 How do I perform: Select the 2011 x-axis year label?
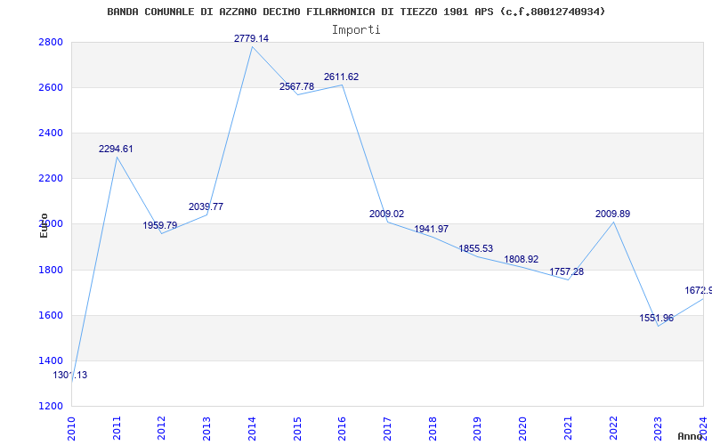point(117,429)
